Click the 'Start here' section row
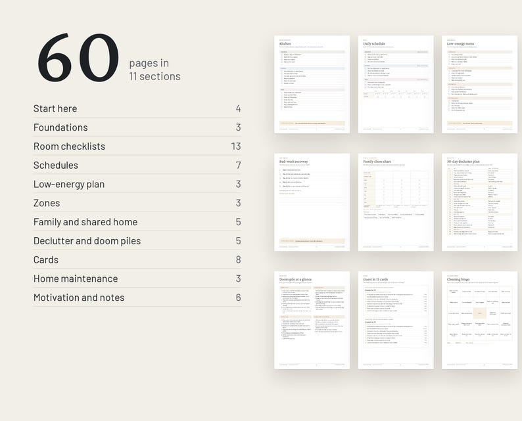This screenshot has height=421, width=522. (x=137, y=108)
